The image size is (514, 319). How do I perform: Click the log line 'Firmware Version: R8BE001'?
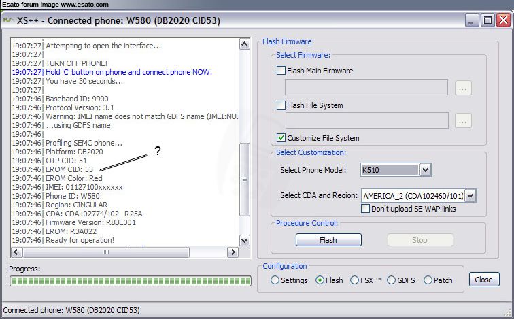(91, 222)
